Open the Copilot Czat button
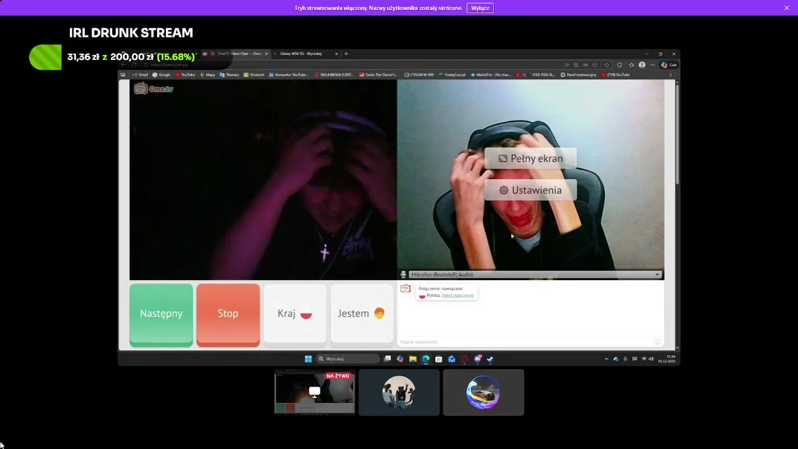The width and height of the screenshot is (798, 449). point(668,65)
